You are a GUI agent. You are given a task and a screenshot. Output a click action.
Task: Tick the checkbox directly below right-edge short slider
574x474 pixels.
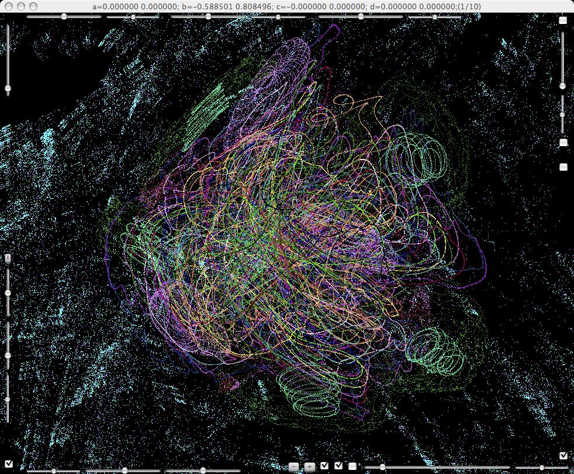click(563, 142)
